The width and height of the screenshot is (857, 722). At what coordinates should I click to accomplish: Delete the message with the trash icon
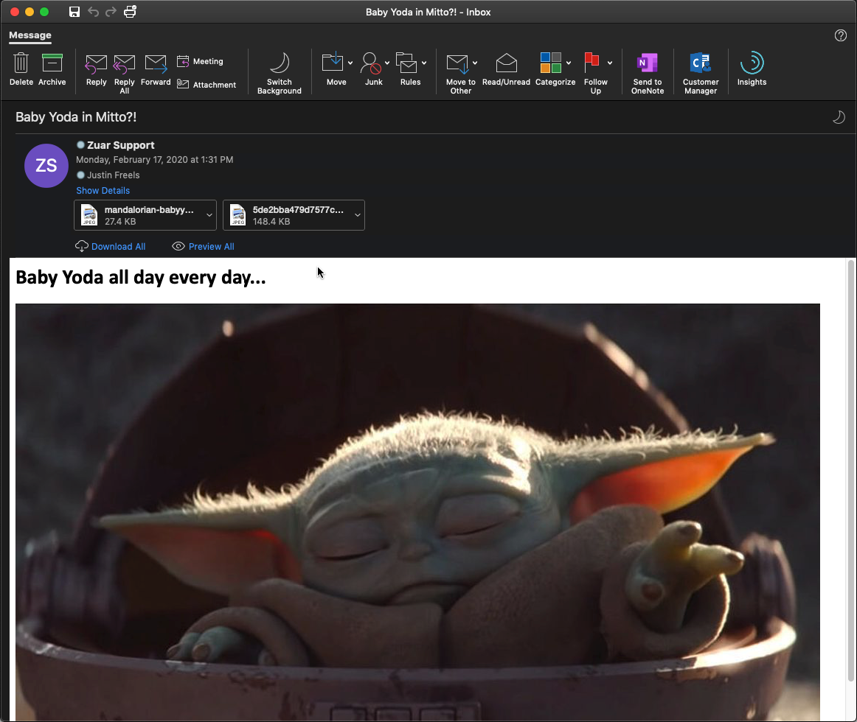click(x=21, y=69)
